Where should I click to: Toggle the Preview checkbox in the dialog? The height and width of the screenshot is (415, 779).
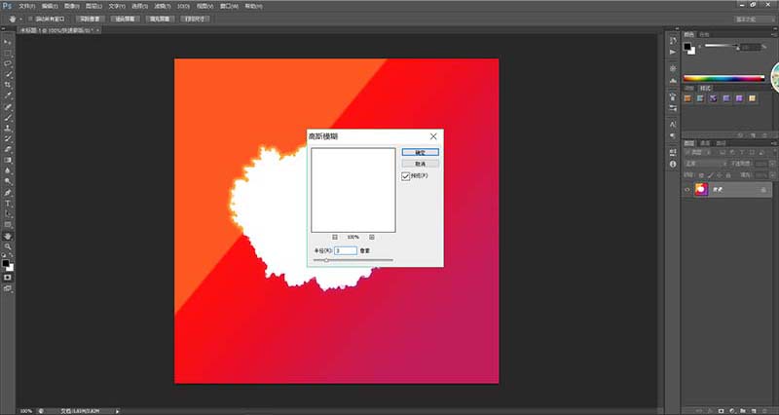click(406, 178)
